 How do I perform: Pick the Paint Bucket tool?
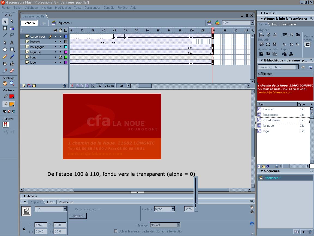(12, 64)
